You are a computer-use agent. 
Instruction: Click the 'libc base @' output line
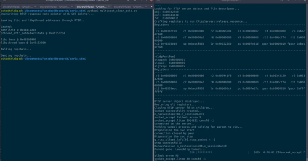[x=18, y=38]
